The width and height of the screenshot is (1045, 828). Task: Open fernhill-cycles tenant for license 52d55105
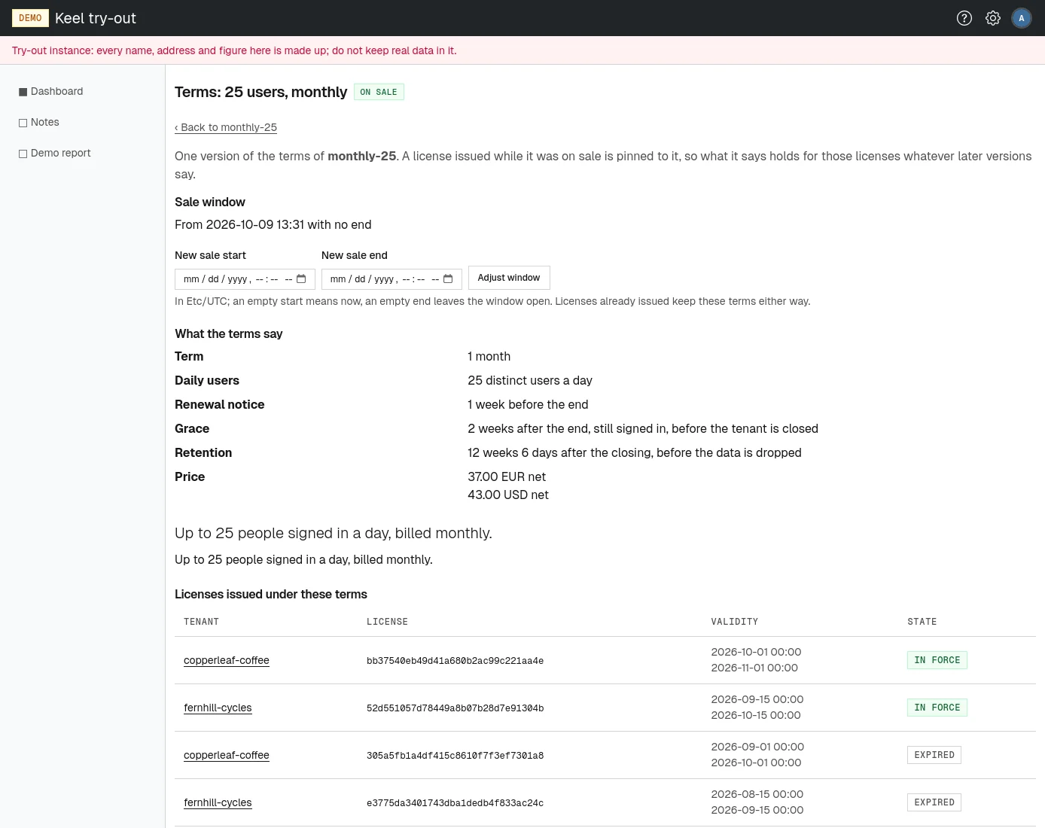coord(218,708)
